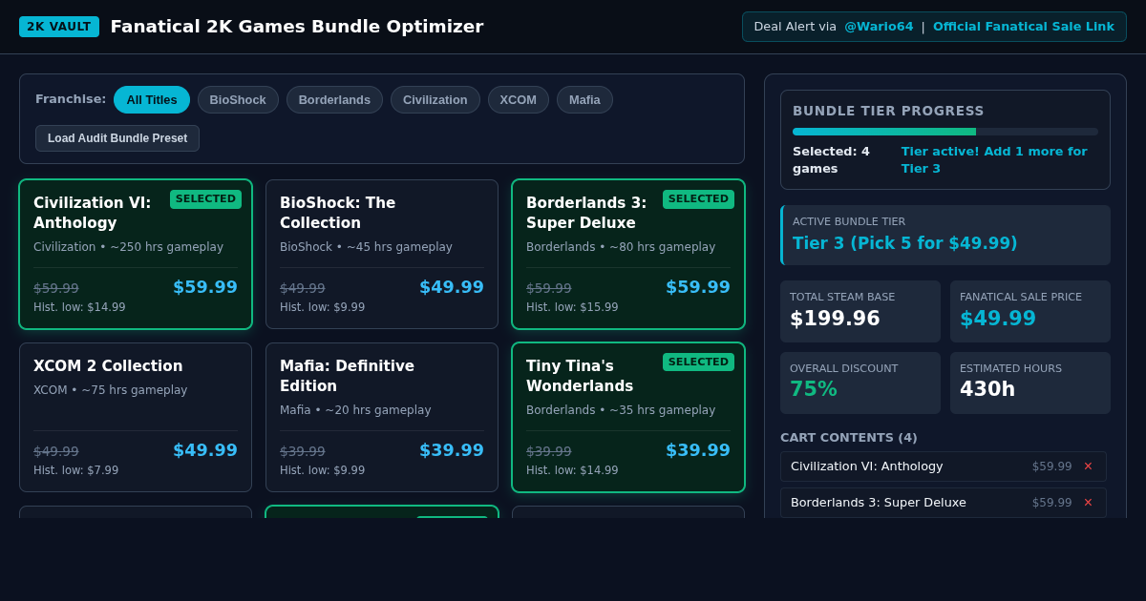Screen dimensions: 1146x601
Task: Click the Active Bundle Tier banner
Action: pyautogui.click(x=945, y=235)
